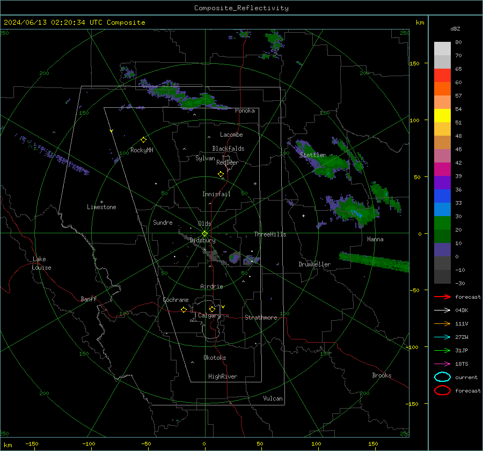
Task: Click the Sundre town label
Action: 163,222
